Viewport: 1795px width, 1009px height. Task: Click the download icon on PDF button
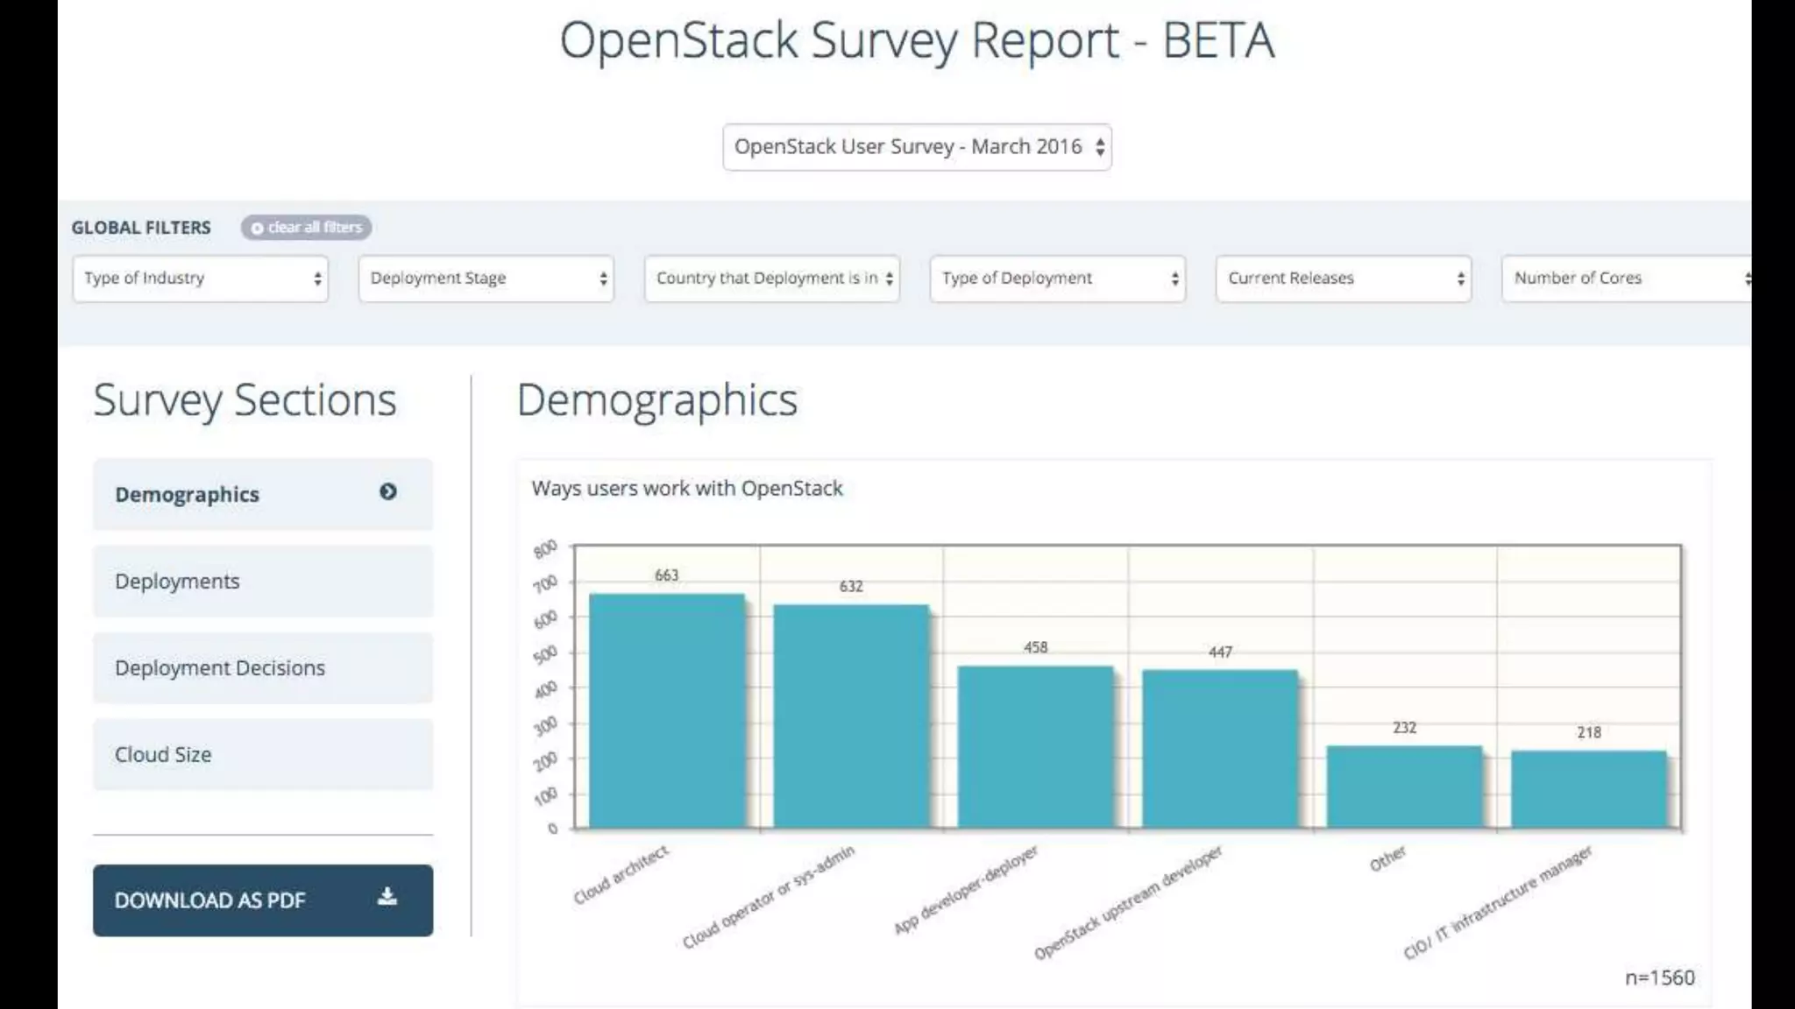387,896
